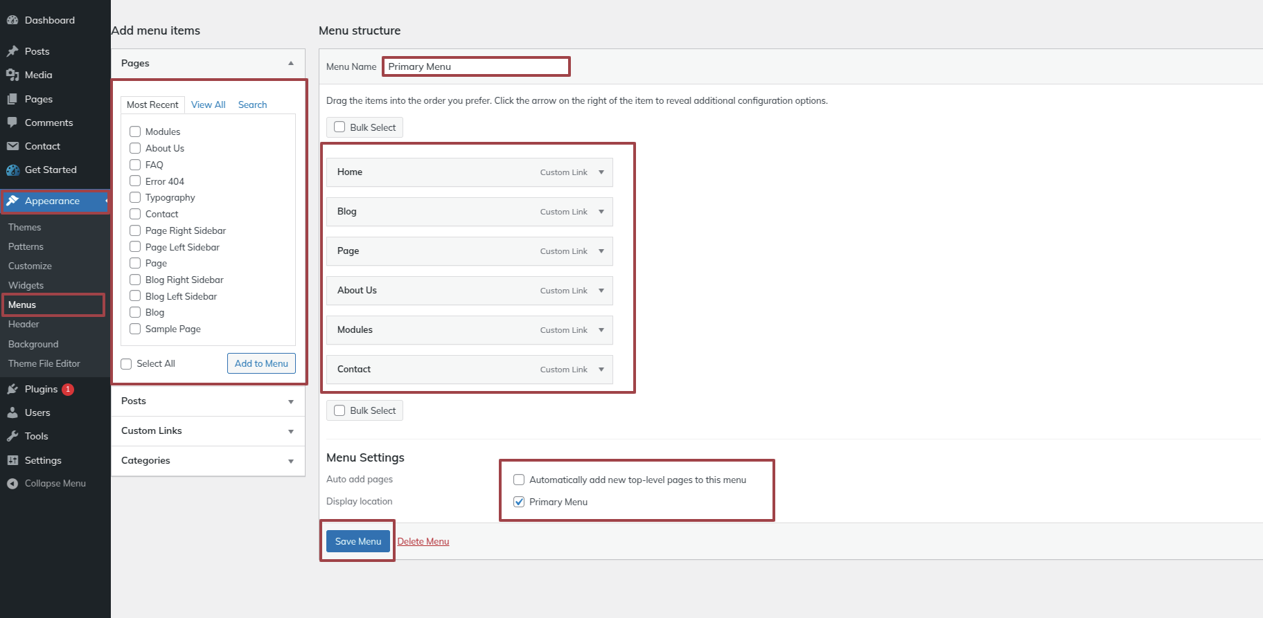Click the Settings sliders icon
1263x618 pixels.
click(12, 460)
